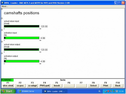Select the INPA - Loader taskbar button
126x94 pixels.
(x=55, y=91)
